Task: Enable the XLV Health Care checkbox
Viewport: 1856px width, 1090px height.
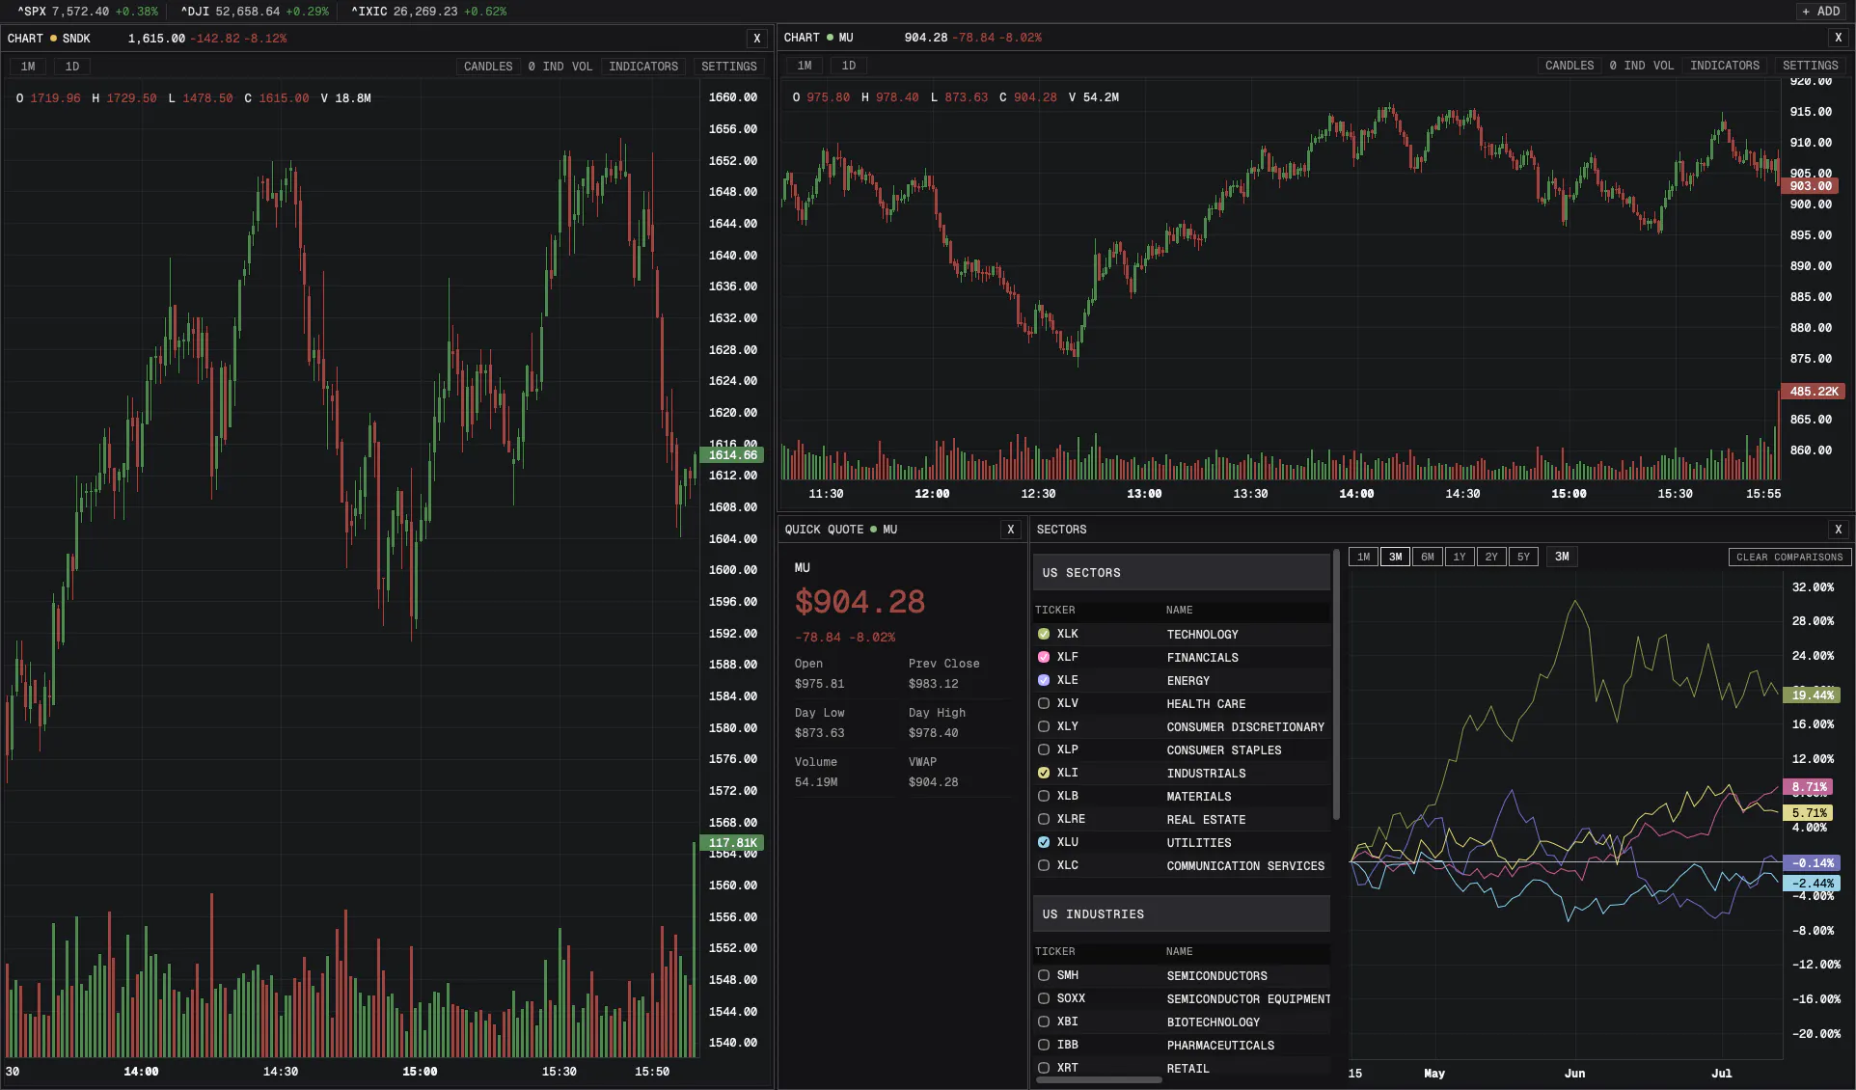Action: click(x=1044, y=703)
